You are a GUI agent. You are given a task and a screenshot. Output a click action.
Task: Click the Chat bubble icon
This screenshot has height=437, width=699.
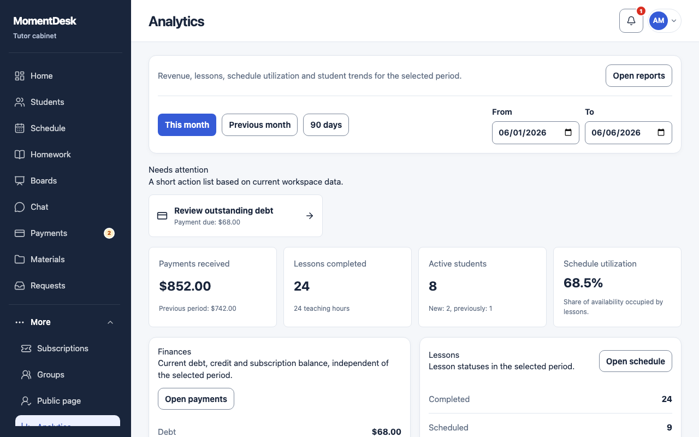click(x=20, y=207)
